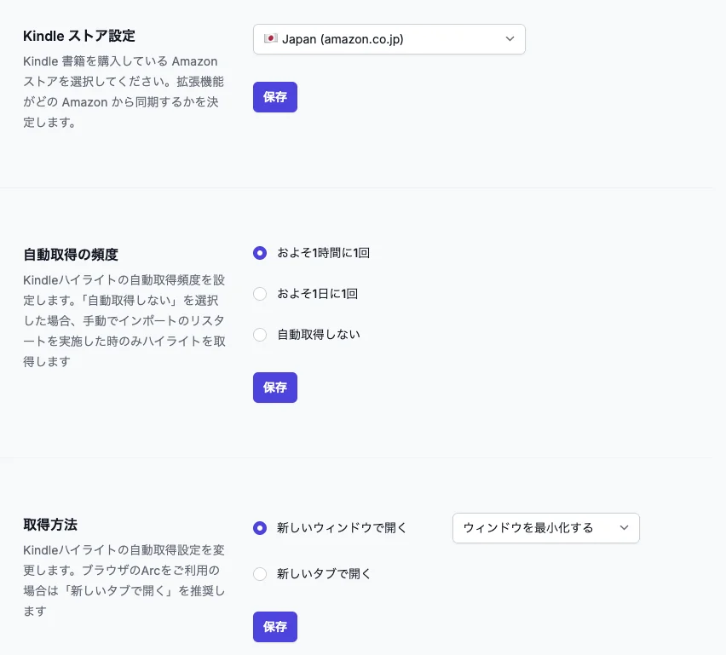Click the description mentioning ブラウザのArc

[124, 581]
